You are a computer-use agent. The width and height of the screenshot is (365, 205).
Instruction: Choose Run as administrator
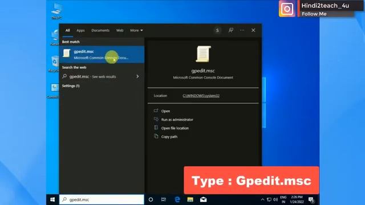(x=177, y=120)
